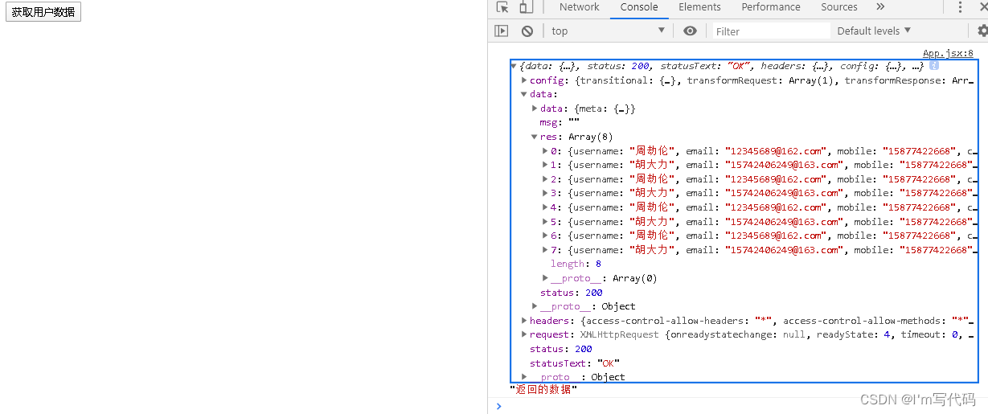988x414 pixels.
Task: Select the length: 8 line
Action: pyautogui.click(x=576, y=264)
